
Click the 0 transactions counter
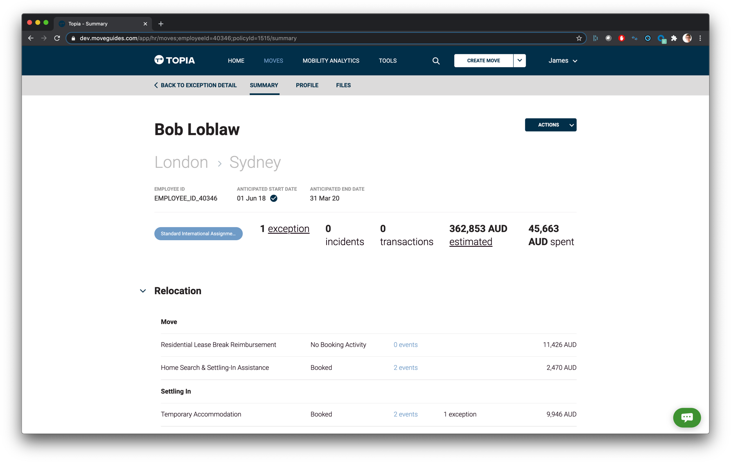[x=406, y=235]
